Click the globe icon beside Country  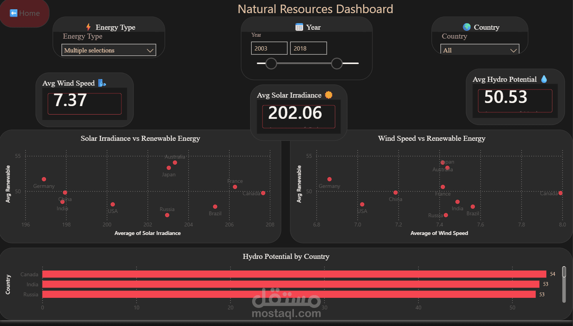click(467, 27)
